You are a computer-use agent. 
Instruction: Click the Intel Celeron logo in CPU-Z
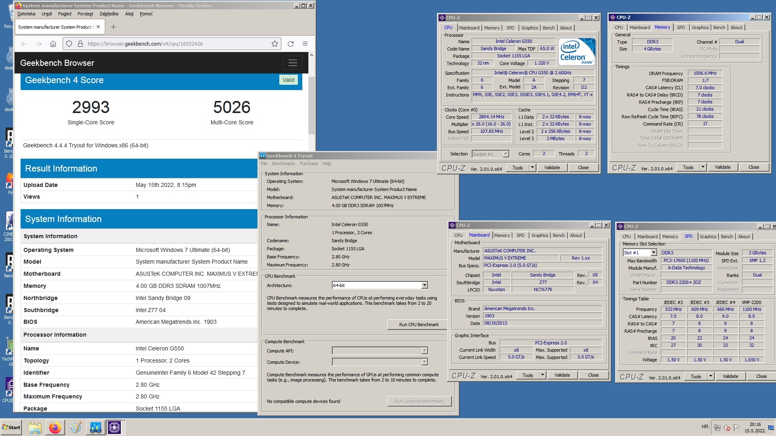coord(577,52)
